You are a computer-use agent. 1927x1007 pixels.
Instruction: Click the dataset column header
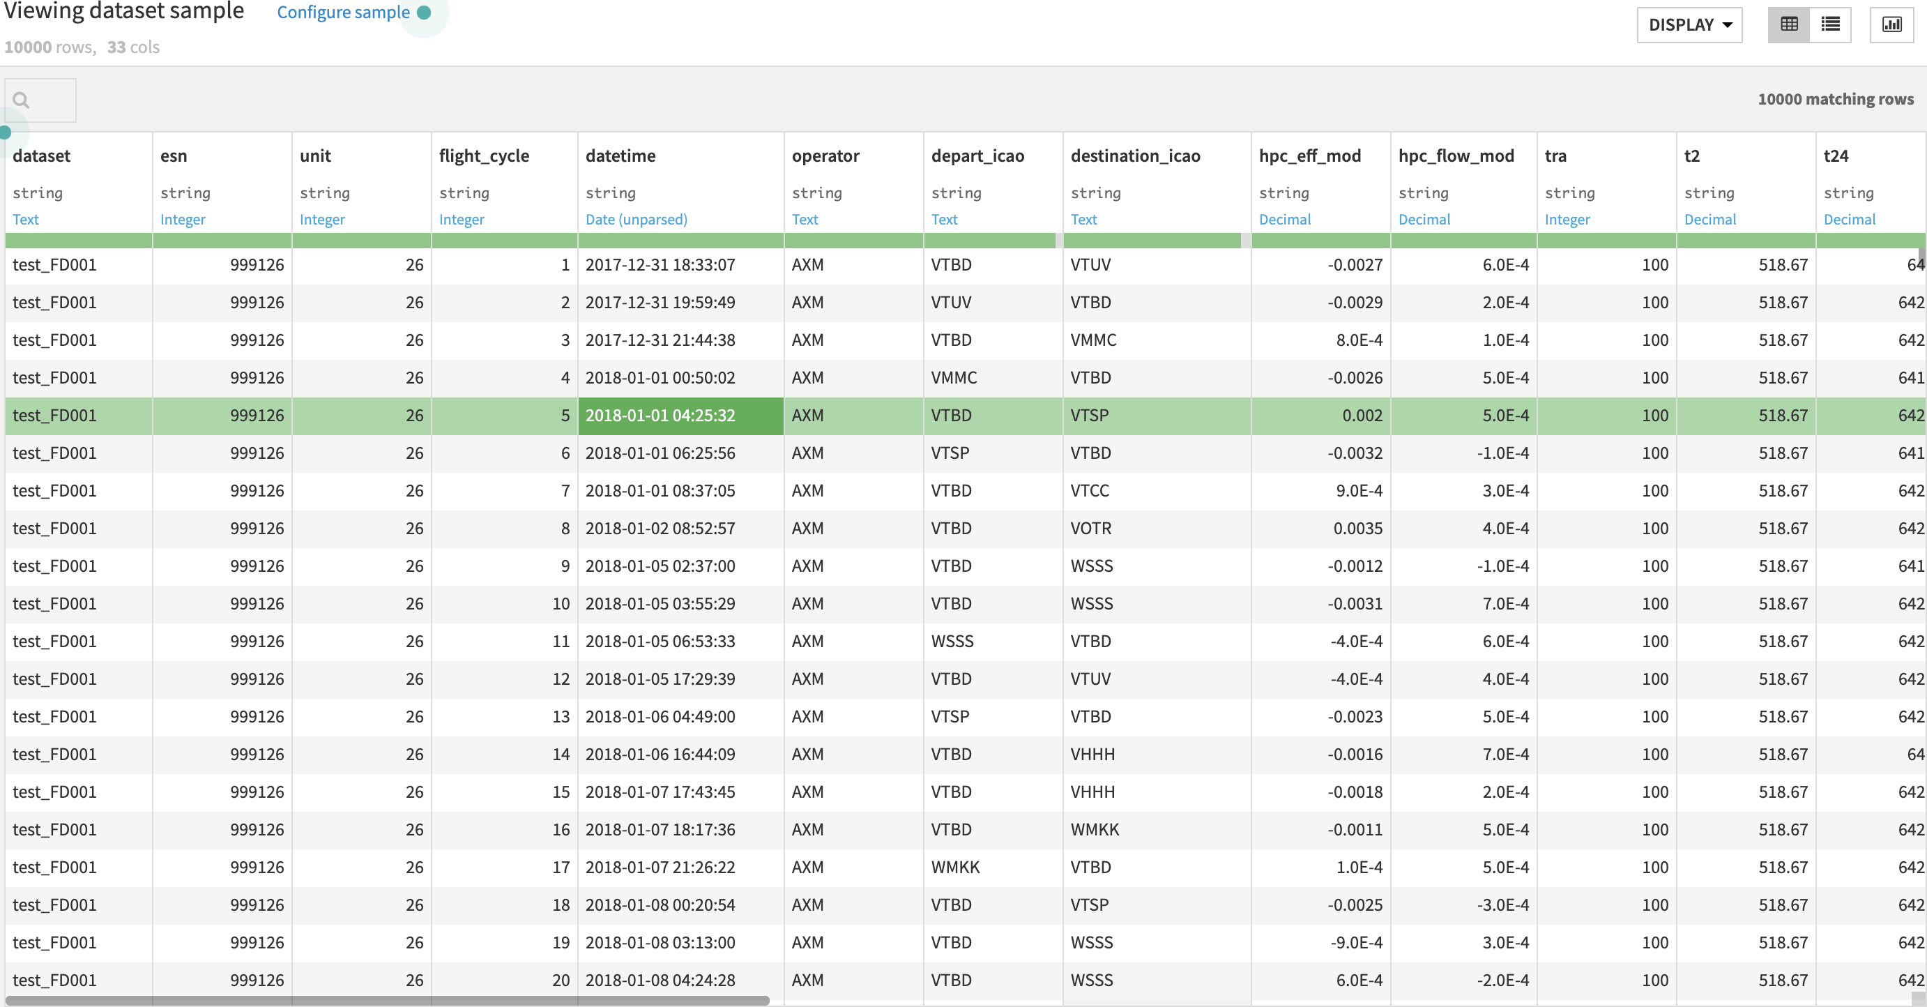click(41, 156)
